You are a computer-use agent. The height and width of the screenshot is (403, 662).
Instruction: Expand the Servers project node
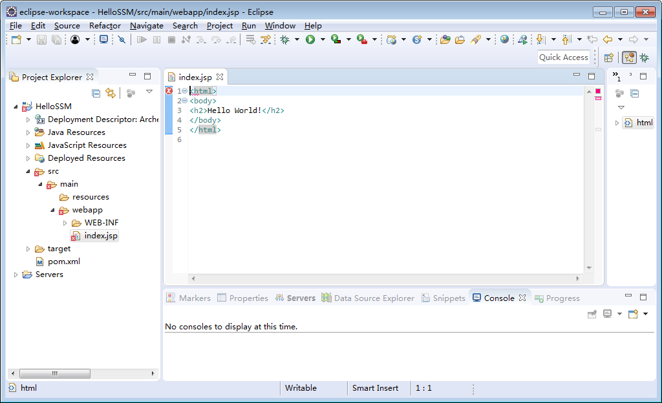click(x=16, y=275)
